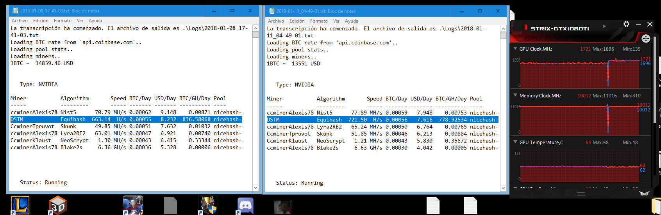Viewport: 661px width, 215px height.
Task: Click scroll-up arrow in 2018-01-11 Notepad
Action: pyautogui.click(x=503, y=28)
